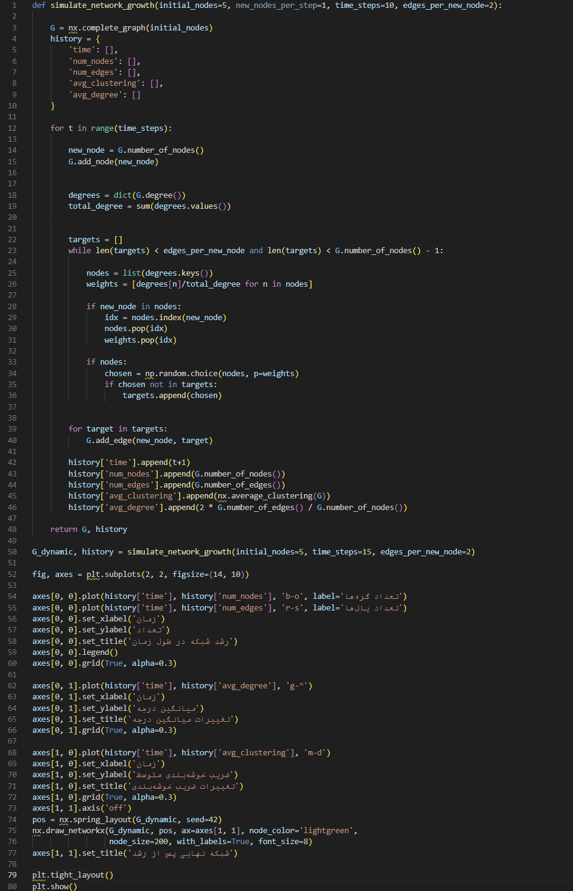Click 'nodes.pop(idx)' statement
Viewport: 573px width, 891px height.
click(x=136, y=329)
